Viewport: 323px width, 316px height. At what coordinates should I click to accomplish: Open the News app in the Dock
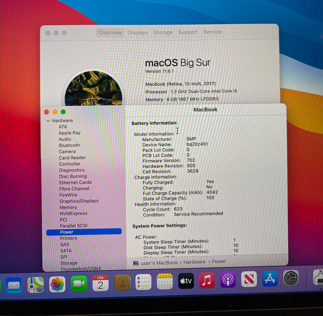(x=249, y=279)
